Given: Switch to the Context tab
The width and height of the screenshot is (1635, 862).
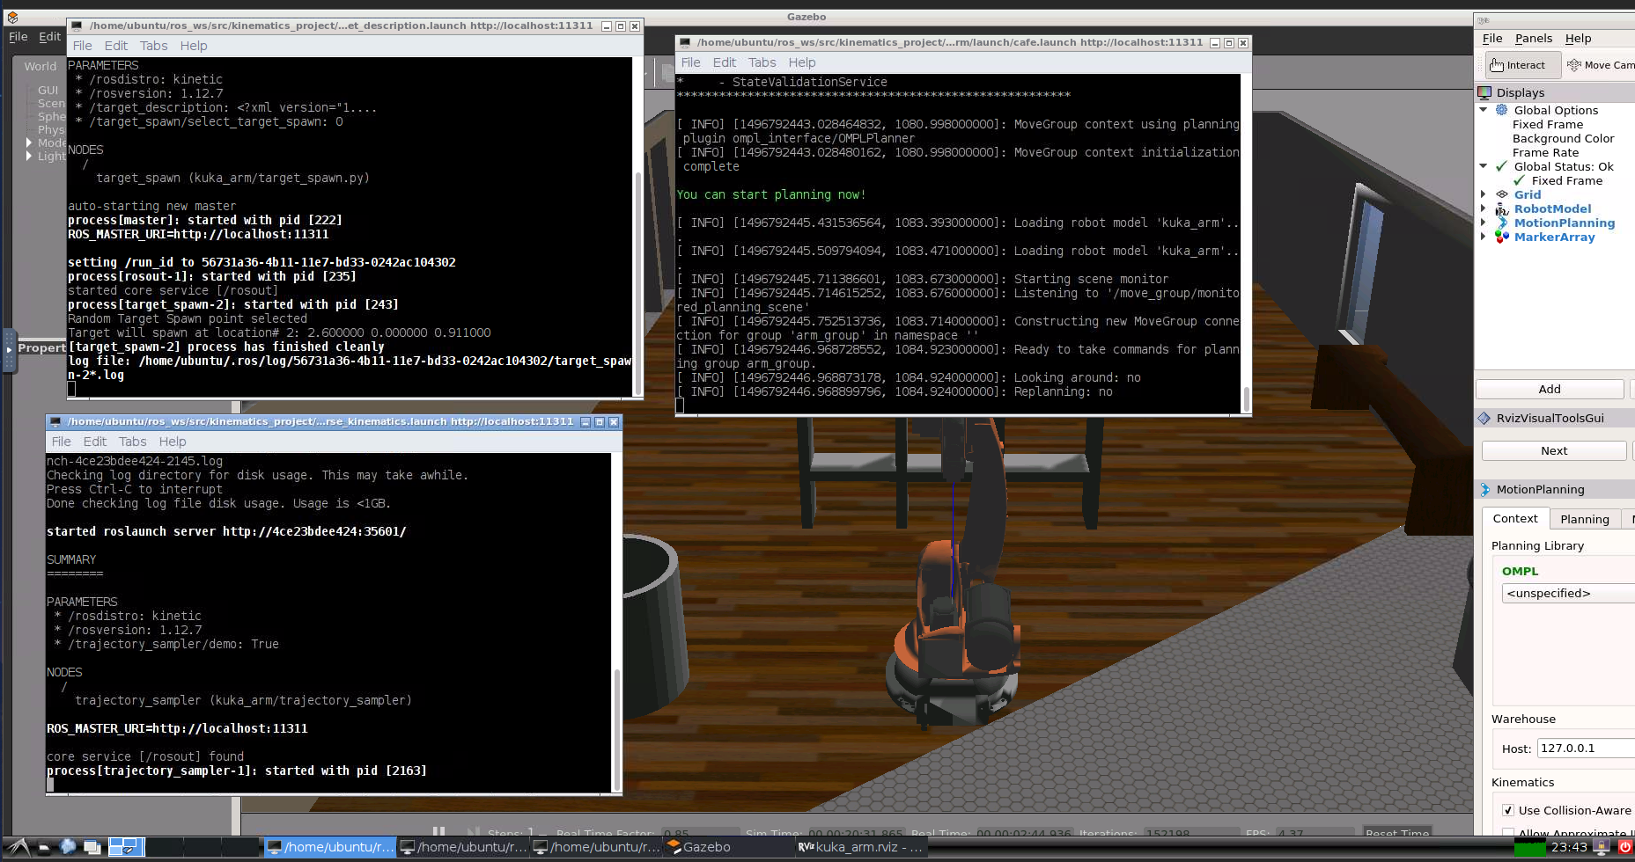Looking at the screenshot, I should (1515, 519).
